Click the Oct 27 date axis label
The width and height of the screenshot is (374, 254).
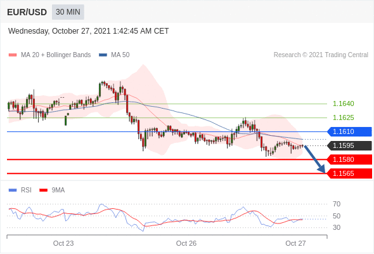click(295, 243)
